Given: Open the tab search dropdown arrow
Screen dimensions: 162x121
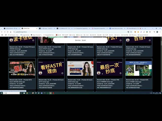Looking at the screenshot, I should [x=2, y=28].
